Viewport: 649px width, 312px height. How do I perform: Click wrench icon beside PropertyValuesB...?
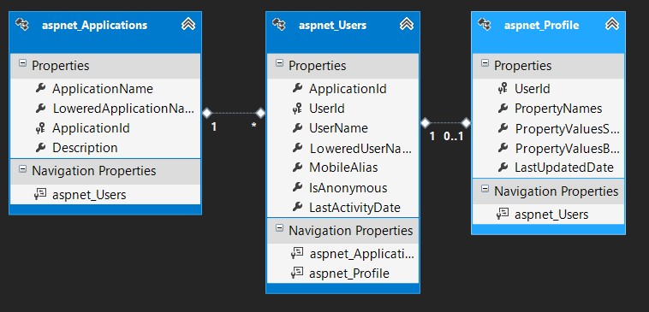click(x=503, y=148)
